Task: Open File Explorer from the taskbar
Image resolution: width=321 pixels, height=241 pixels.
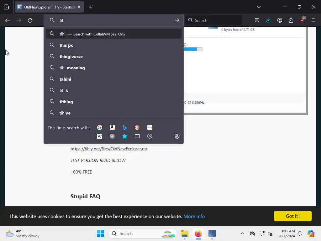Action: 184,233
